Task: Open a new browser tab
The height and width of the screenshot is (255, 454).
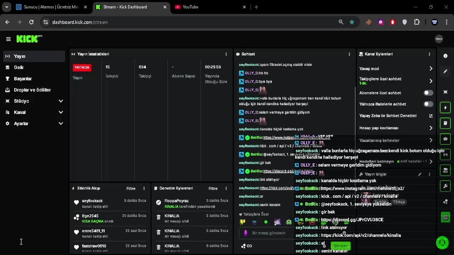Action: pyautogui.click(x=256, y=7)
